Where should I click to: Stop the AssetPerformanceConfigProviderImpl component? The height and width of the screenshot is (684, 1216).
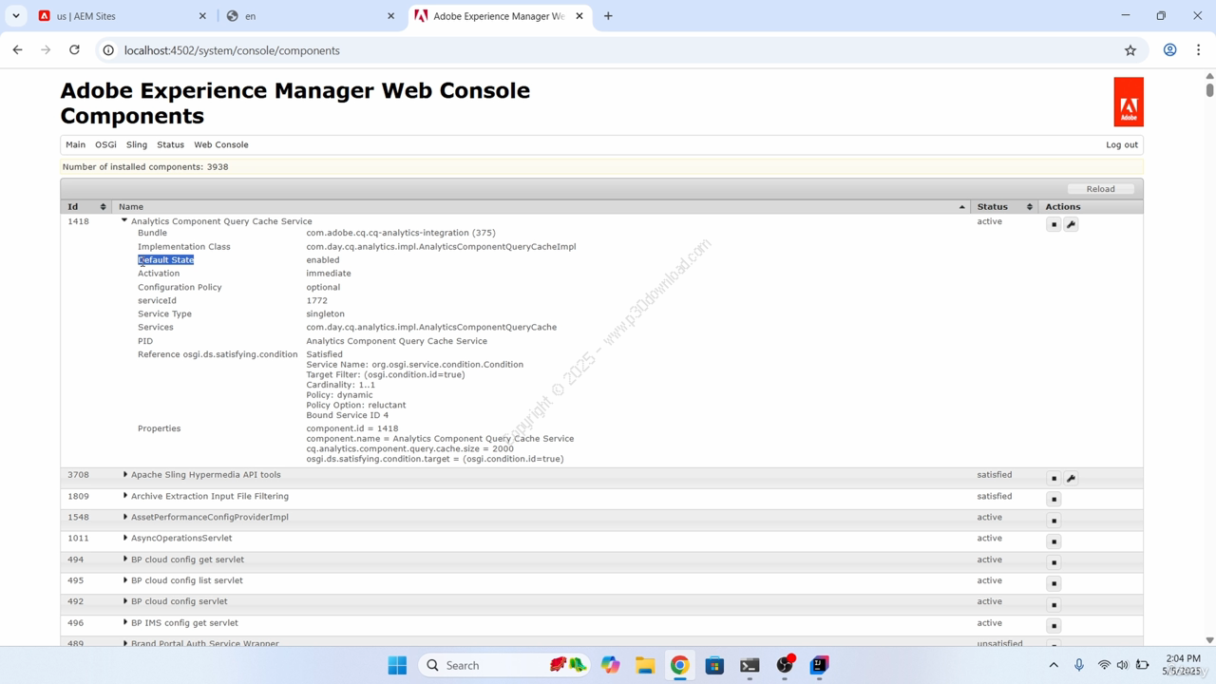(1054, 521)
